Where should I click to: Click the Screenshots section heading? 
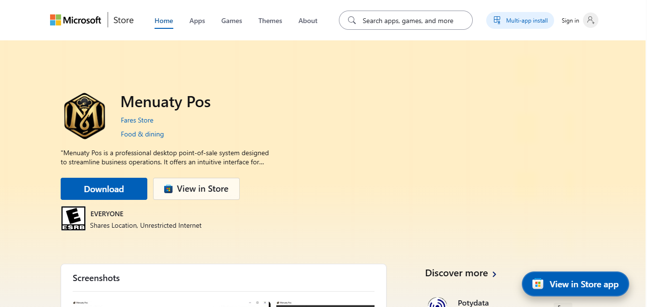click(96, 278)
